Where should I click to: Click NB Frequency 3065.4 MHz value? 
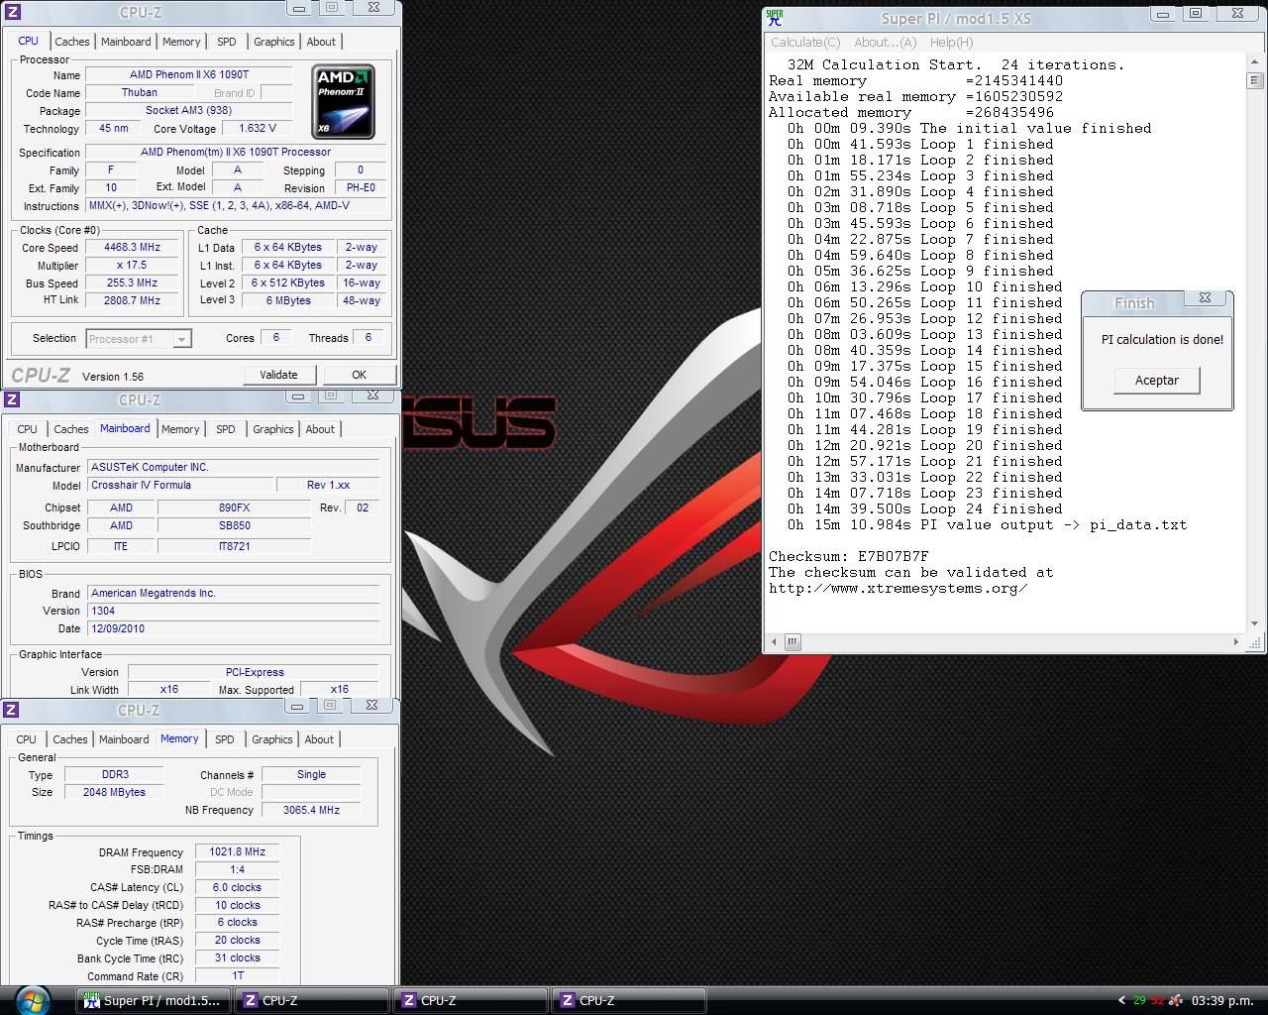(x=311, y=811)
